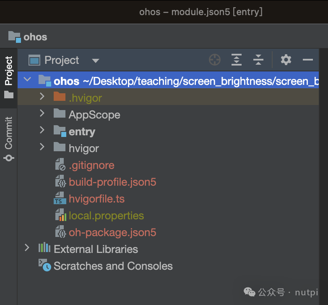Select External Libraries label
Image resolution: width=328 pixels, height=305 pixels.
(x=96, y=249)
